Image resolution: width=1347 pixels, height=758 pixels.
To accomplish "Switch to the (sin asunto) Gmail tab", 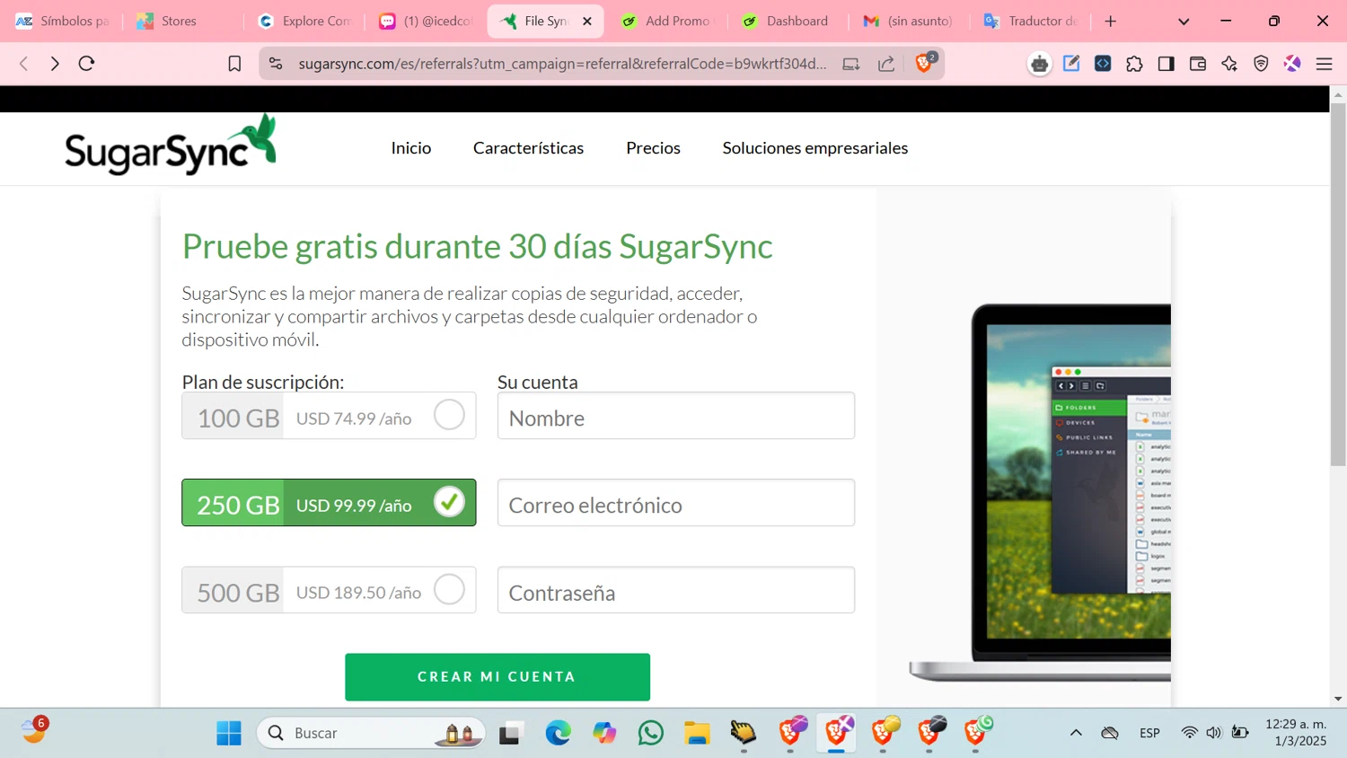I will click(x=907, y=21).
